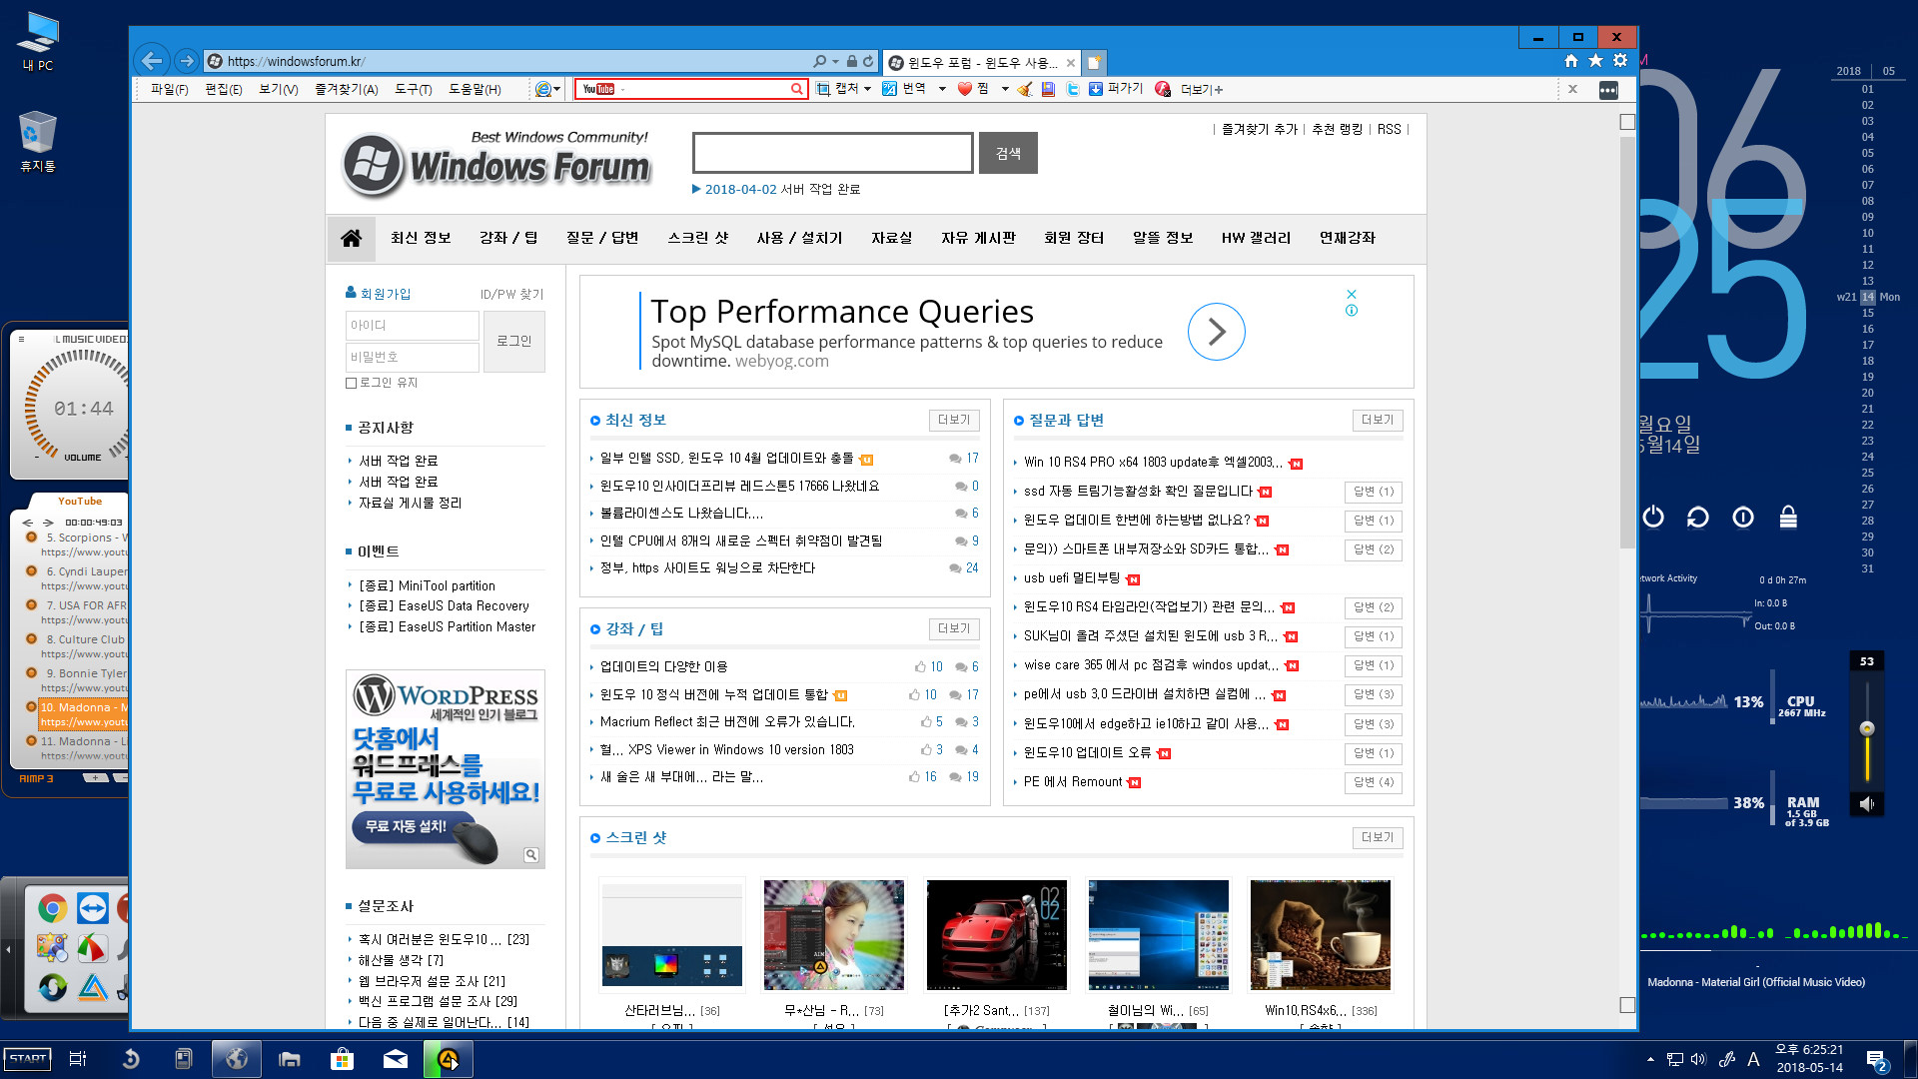Click the translate (번역) toolbar icon
Screen dimensions: 1918x1079
click(889, 89)
